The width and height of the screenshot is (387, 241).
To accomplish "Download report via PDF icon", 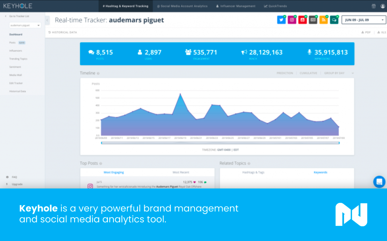I will 366,32.
